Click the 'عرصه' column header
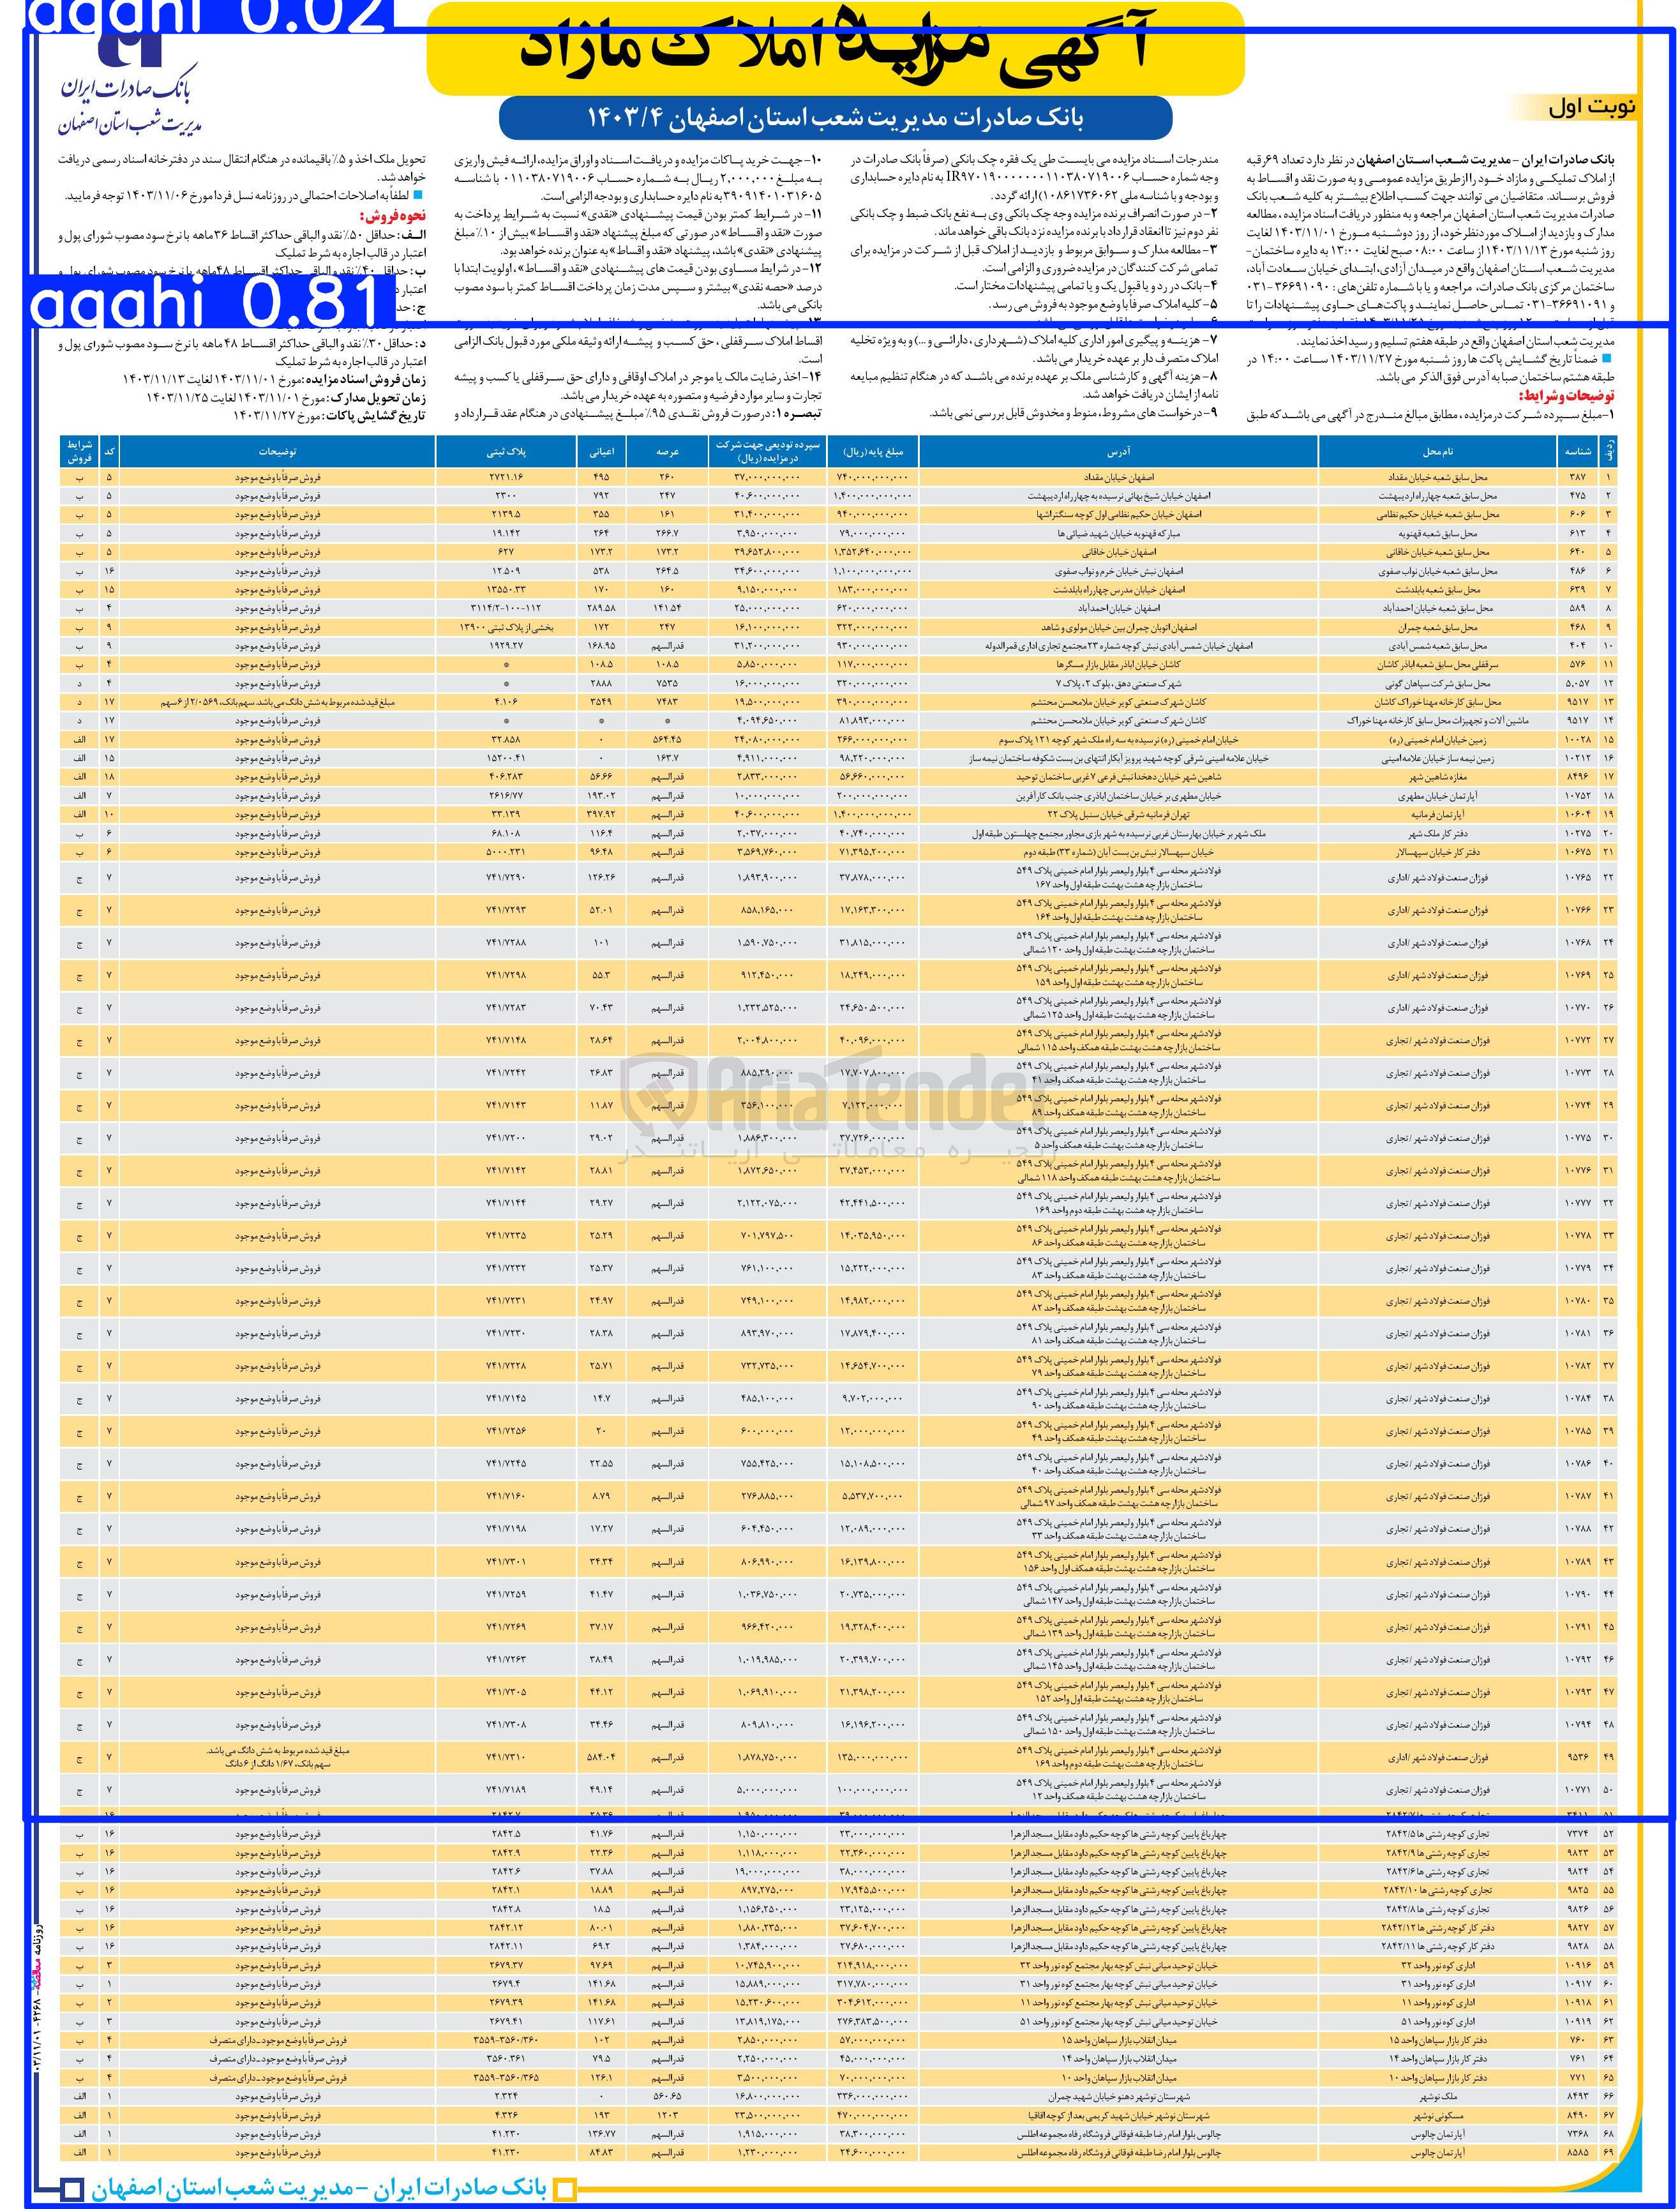 (x=668, y=451)
